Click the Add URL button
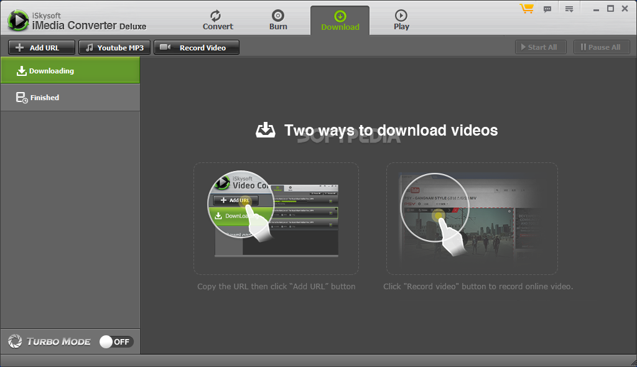637x367 pixels. coord(42,47)
